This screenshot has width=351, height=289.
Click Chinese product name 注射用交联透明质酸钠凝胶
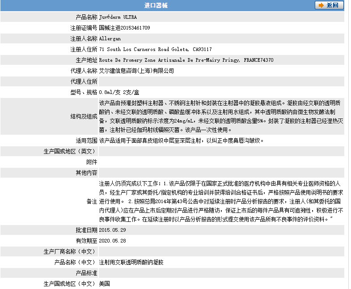(x=131, y=262)
